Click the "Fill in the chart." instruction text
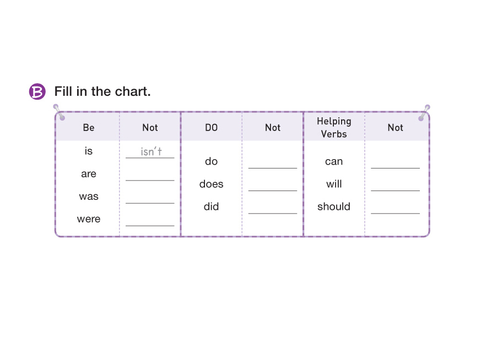The image size is (481, 337). 102,91
